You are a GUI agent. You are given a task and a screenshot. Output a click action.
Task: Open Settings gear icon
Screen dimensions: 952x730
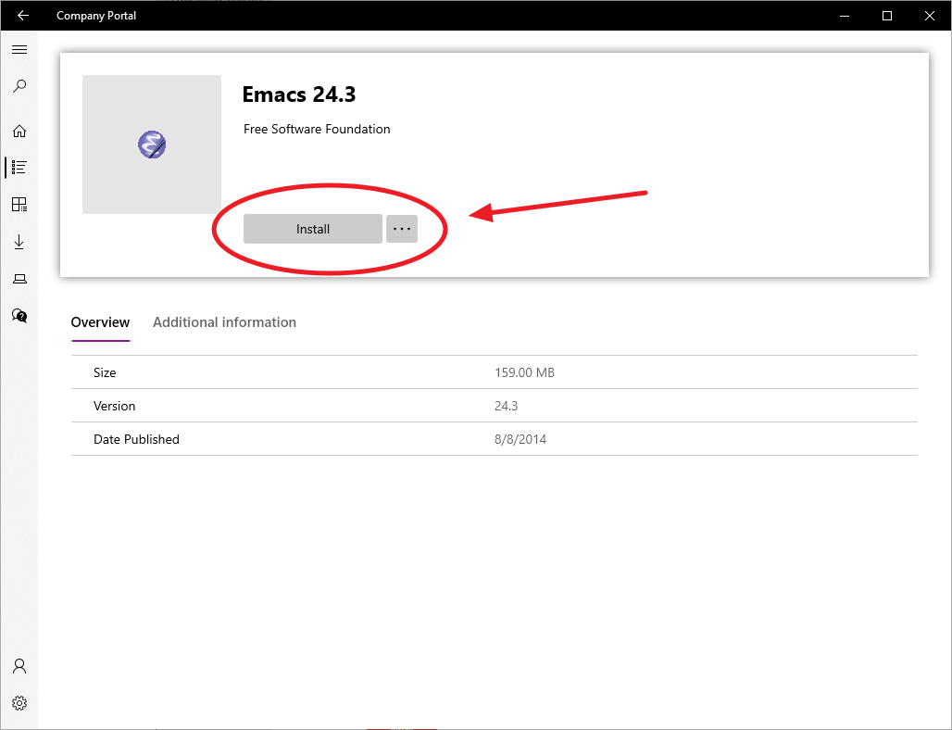point(19,703)
